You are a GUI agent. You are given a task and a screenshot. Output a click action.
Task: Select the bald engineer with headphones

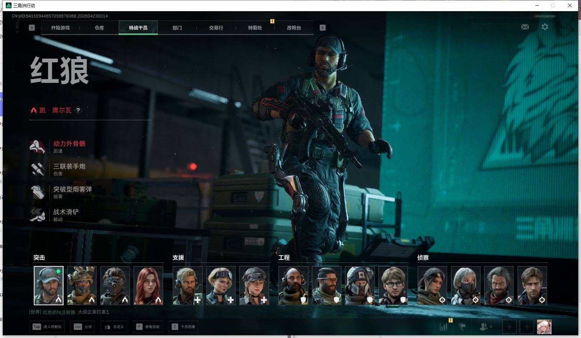tap(293, 285)
